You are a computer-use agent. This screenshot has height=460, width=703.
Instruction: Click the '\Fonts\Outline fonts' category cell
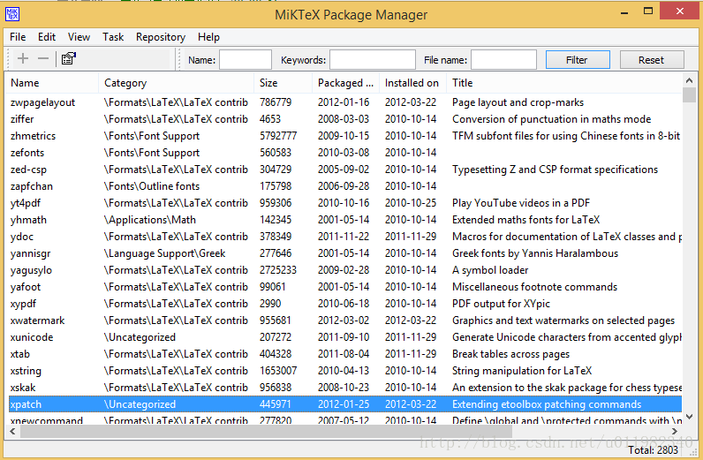152,186
